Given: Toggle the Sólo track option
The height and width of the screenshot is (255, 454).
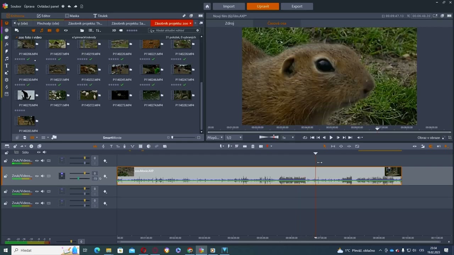Looking at the screenshot, I should coord(25,152).
